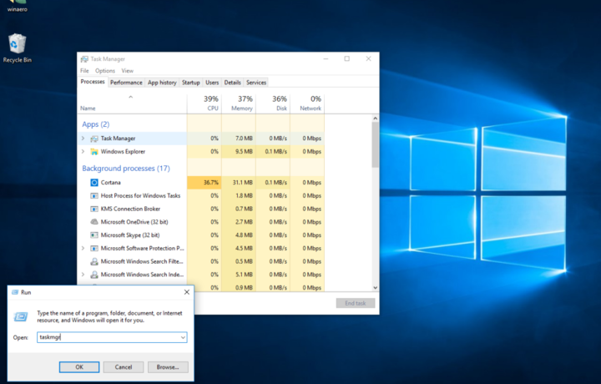Click the Cortana process icon

coord(93,183)
